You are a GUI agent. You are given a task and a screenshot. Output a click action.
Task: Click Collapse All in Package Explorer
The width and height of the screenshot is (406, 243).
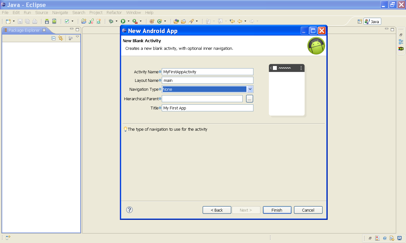54,38
